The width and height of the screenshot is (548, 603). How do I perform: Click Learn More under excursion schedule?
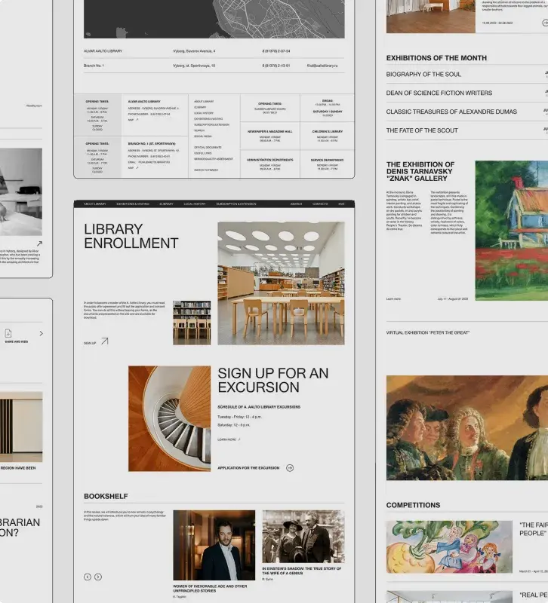(x=228, y=439)
